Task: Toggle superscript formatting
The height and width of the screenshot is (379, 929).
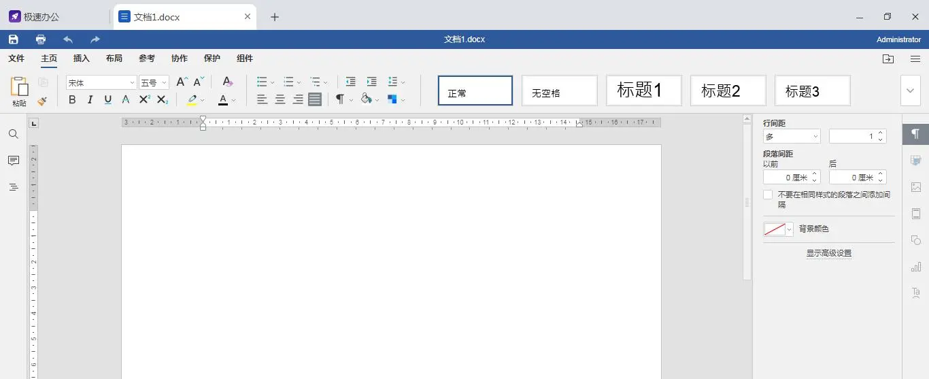Action: [144, 100]
